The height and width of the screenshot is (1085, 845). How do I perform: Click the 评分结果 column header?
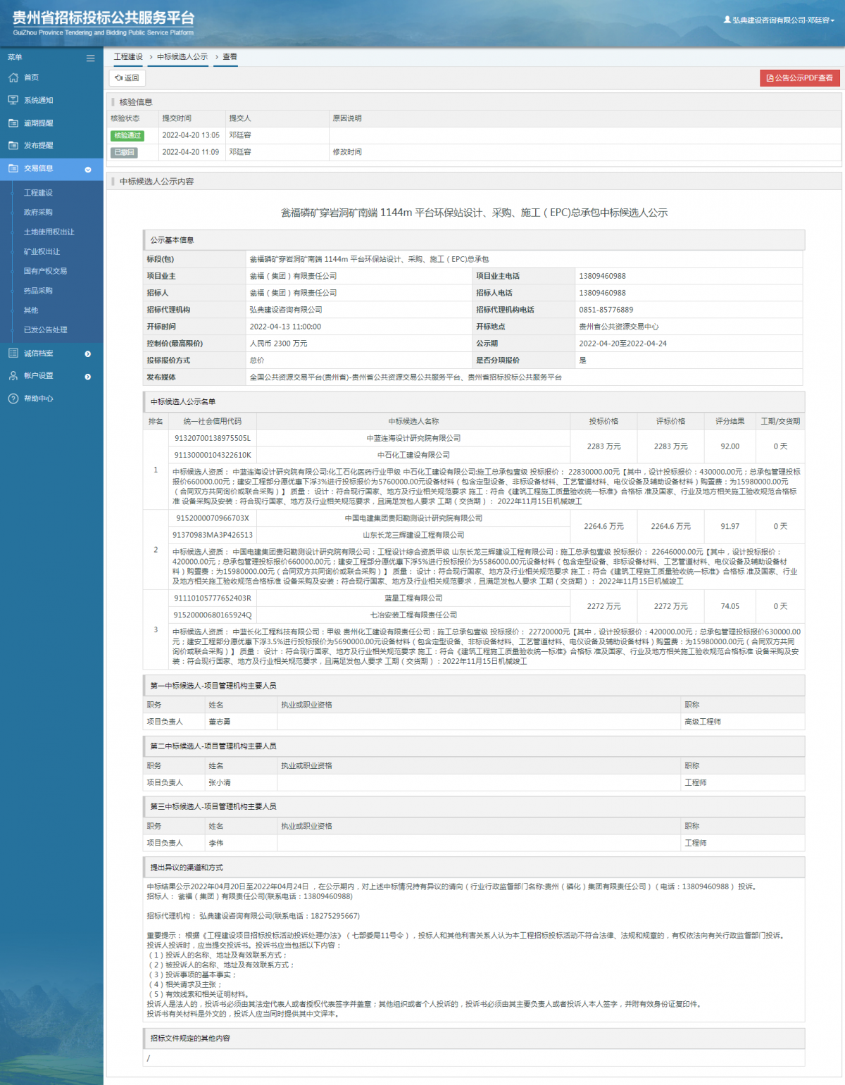tap(730, 421)
